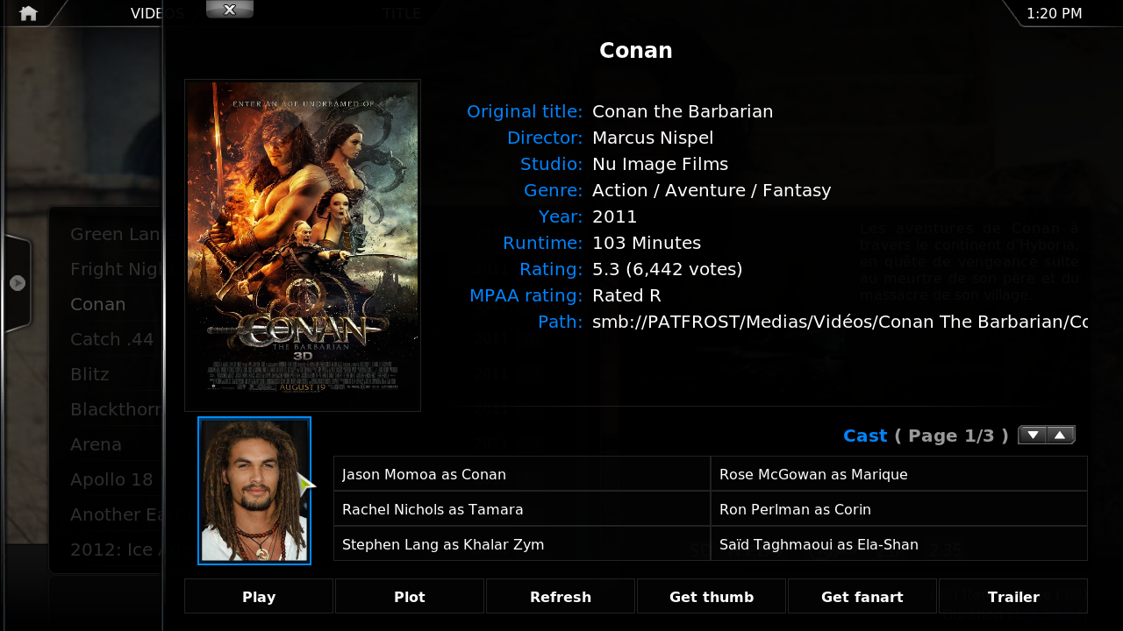The image size is (1123, 631).
Task: Select 2012: Ice Age in the movie list
Action: tap(115, 549)
